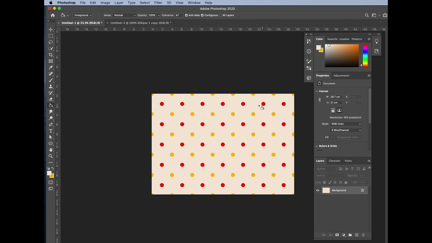Select the Horizontal Type tool
This screenshot has height=243, width=432.
click(51, 131)
